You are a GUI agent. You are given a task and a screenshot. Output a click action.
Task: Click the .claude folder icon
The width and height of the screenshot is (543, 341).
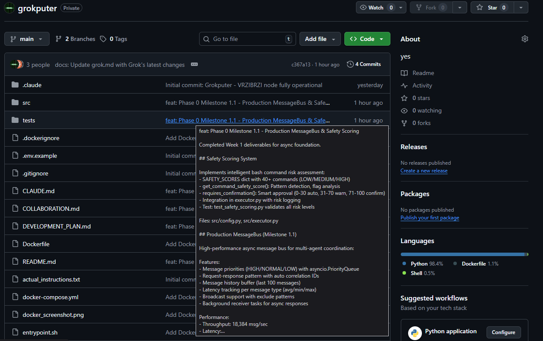[x=15, y=85]
